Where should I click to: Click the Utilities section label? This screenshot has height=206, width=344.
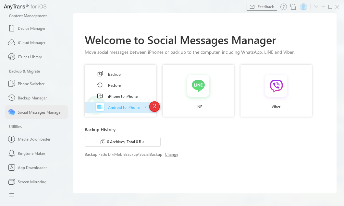tap(15, 127)
